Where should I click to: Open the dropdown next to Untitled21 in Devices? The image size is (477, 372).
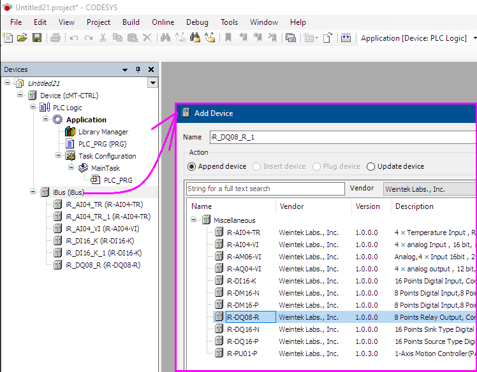point(152,83)
